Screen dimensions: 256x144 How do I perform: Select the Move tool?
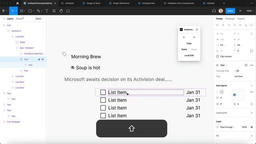12,11
